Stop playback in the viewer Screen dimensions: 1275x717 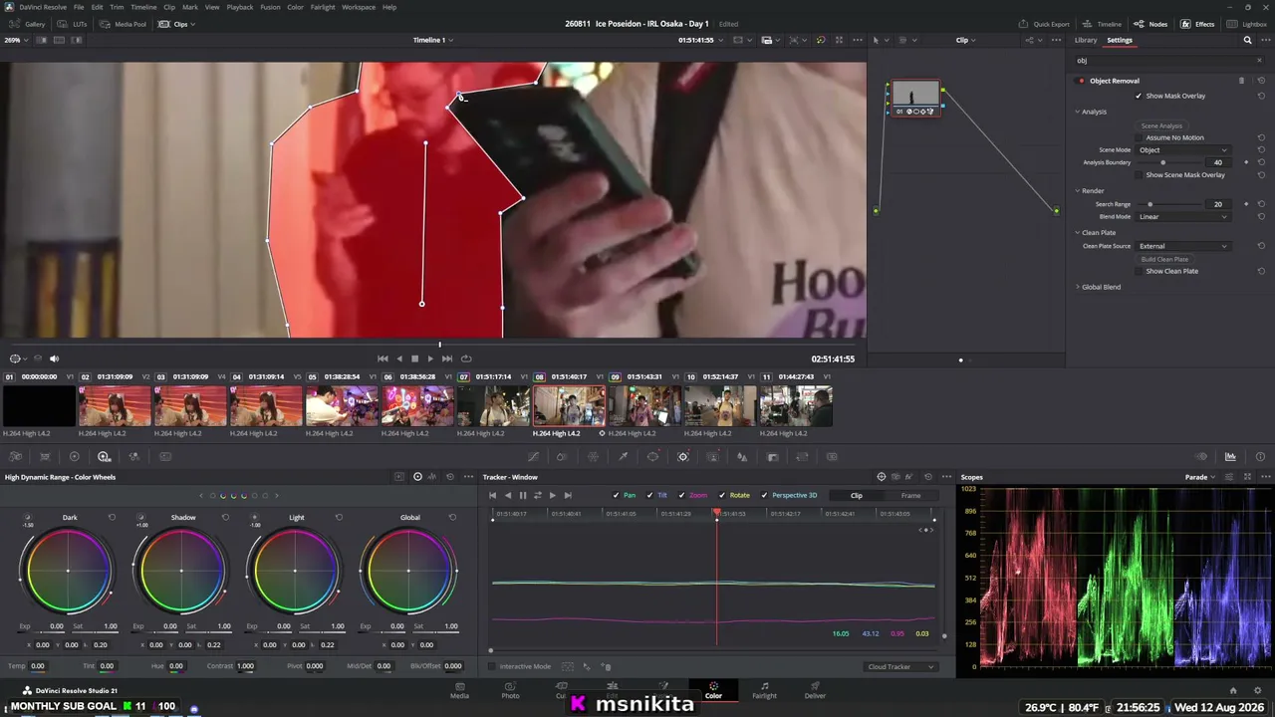click(x=414, y=358)
